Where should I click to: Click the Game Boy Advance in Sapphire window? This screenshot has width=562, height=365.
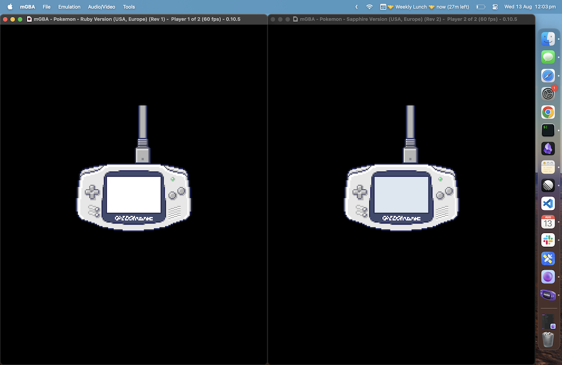point(401,197)
